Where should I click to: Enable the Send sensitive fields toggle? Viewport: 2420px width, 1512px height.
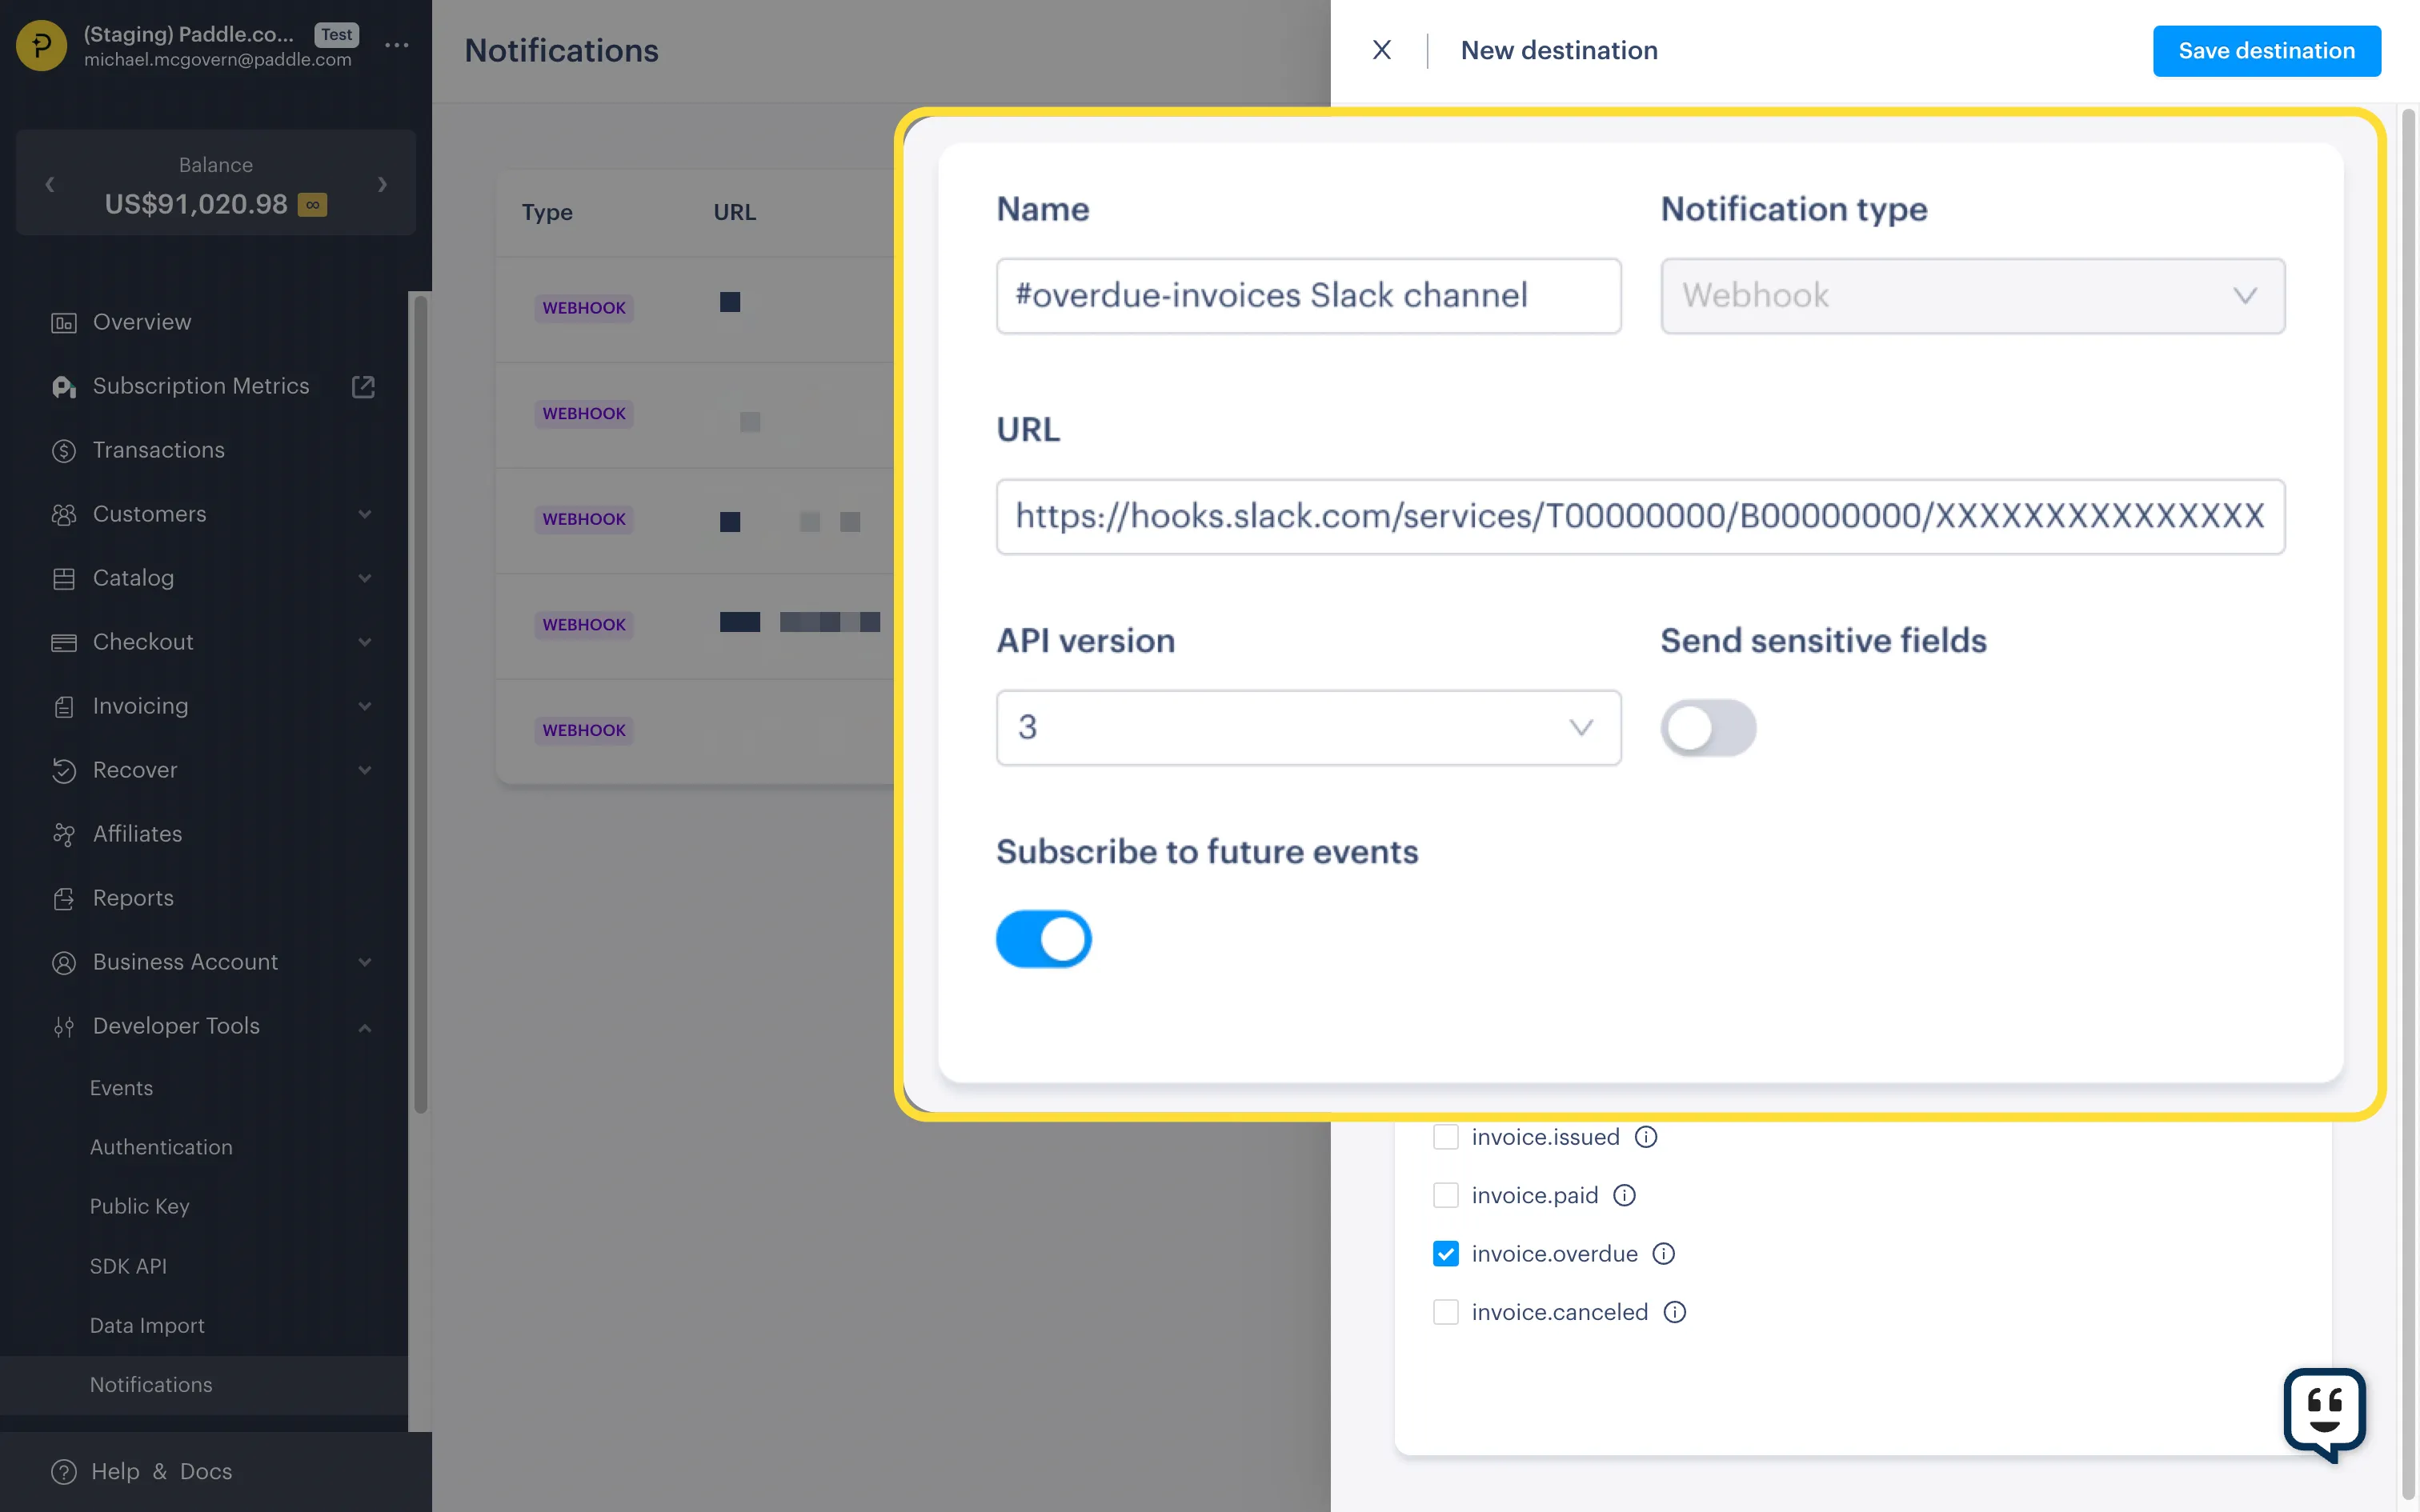[x=1708, y=728]
